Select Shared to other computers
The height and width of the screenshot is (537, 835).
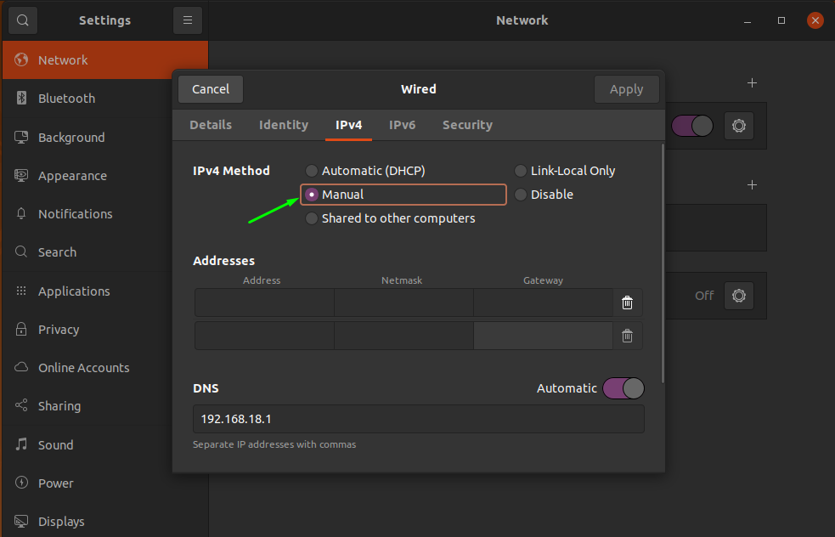[390, 218]
